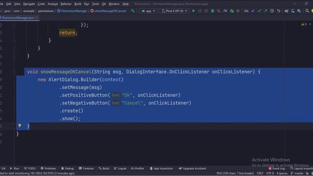Click the Search Everywhere magnifier icon
The height and width of the screenshot is (176, 313).
(x=307, y=11)
